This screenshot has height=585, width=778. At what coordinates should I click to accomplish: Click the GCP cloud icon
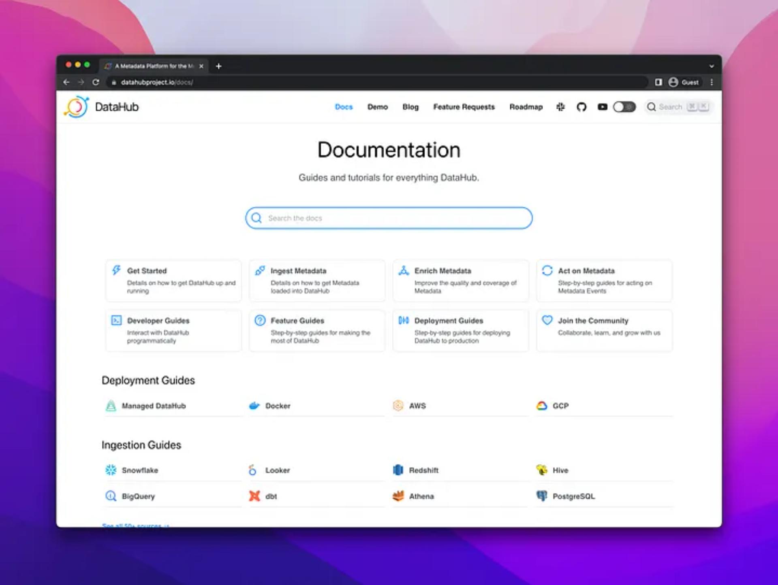[x=541, y=406]
